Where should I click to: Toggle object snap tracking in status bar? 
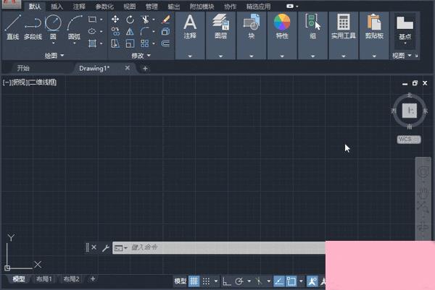pos(279,281)
